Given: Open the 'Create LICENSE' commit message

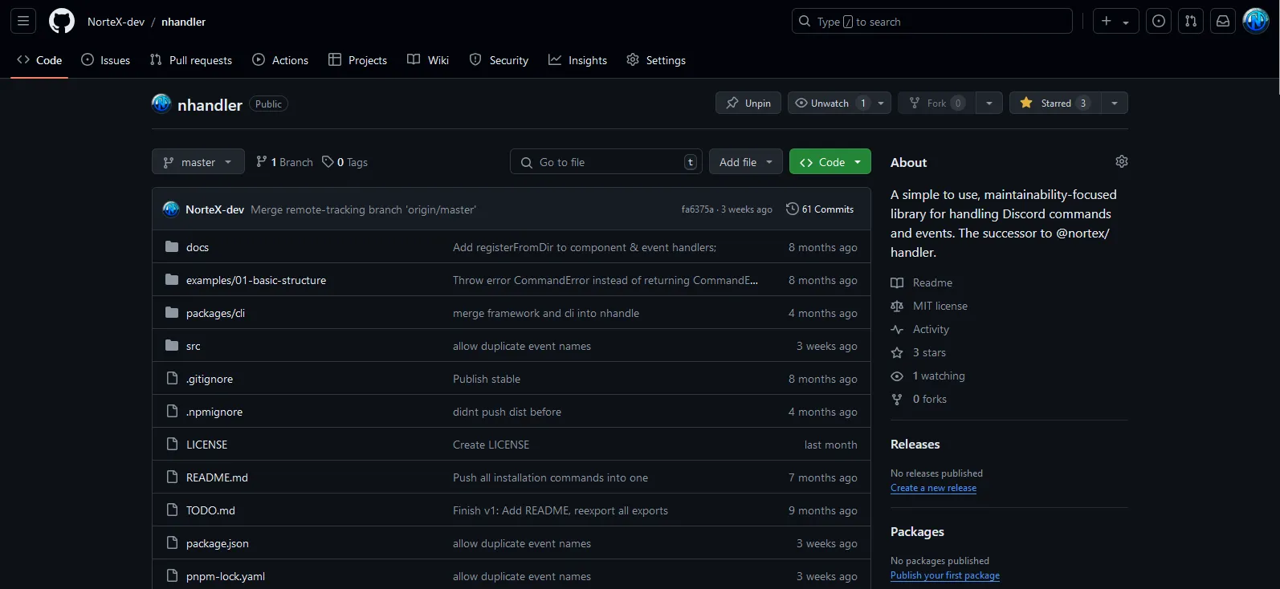Looking at the screenshot, I should point(491,445).
